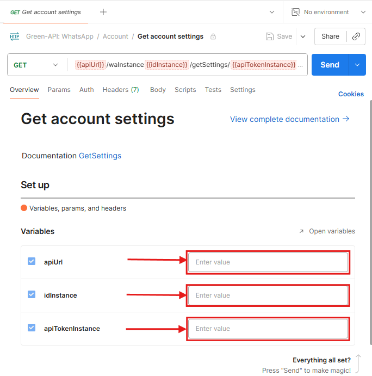The height and width of the screenshot is (376, 372).
Task: Switch to the Headers tab
Action: click(x=120, y=90)
